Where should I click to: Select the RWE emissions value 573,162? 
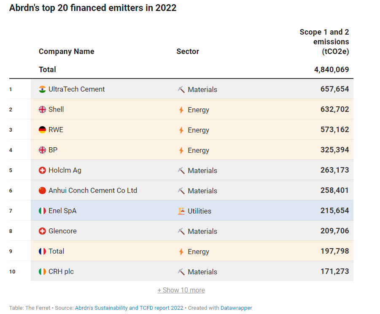click(x=334, y=130)
